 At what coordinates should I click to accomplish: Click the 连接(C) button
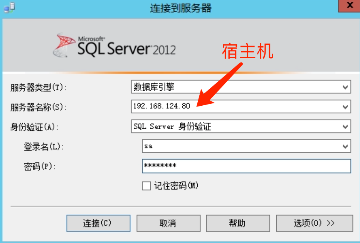point(99,223)
